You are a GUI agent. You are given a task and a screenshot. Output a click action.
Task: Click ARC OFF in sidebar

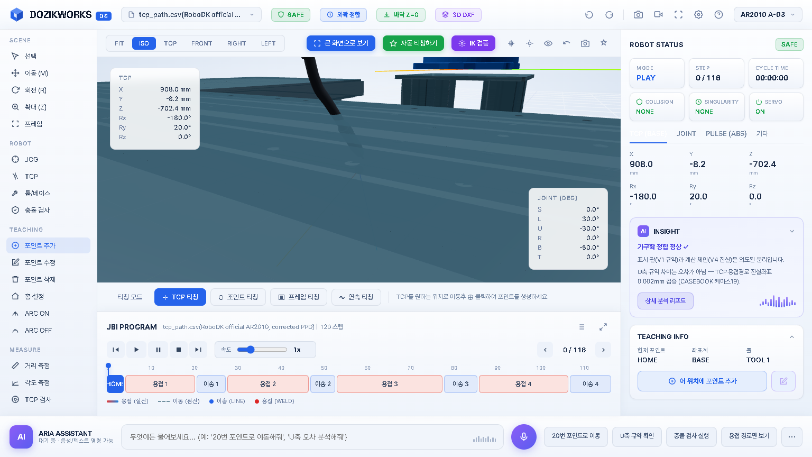point(48,330)
